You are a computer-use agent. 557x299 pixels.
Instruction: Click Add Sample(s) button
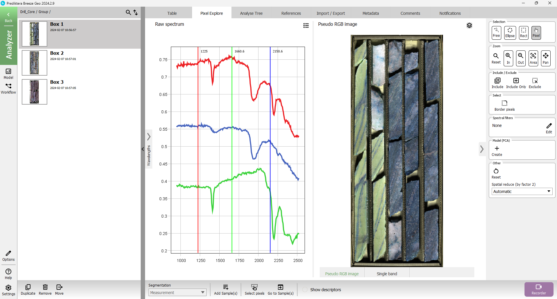225,289
